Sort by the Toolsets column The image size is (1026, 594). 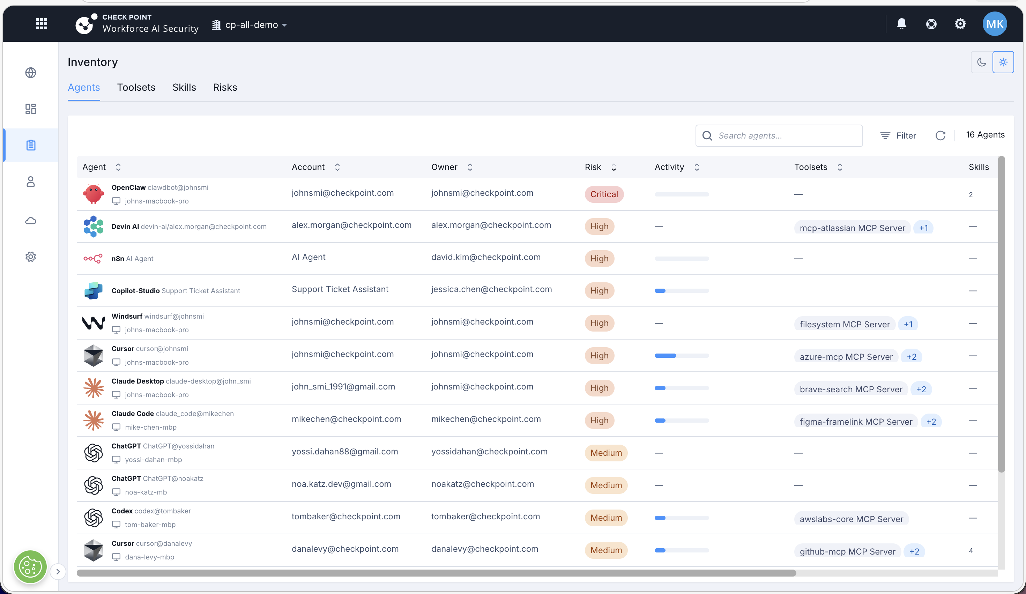tap(840, 167)
